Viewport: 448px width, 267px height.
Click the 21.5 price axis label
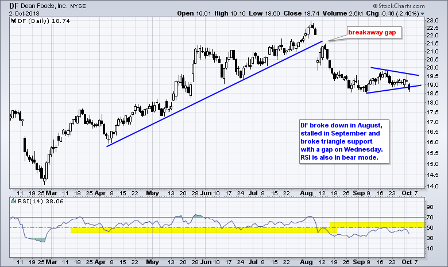(x=432, y=44)
